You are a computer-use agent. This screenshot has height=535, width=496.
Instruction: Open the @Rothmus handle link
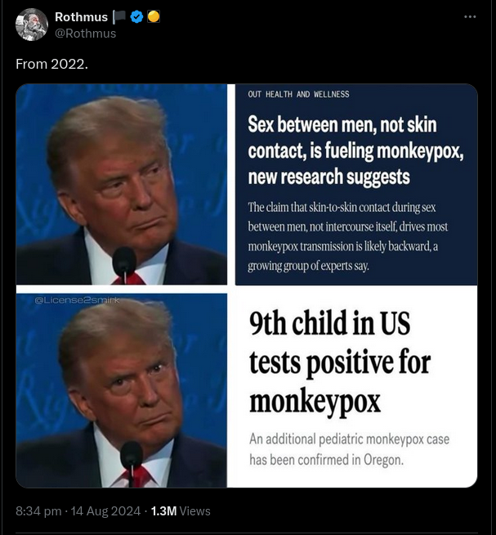85,34
